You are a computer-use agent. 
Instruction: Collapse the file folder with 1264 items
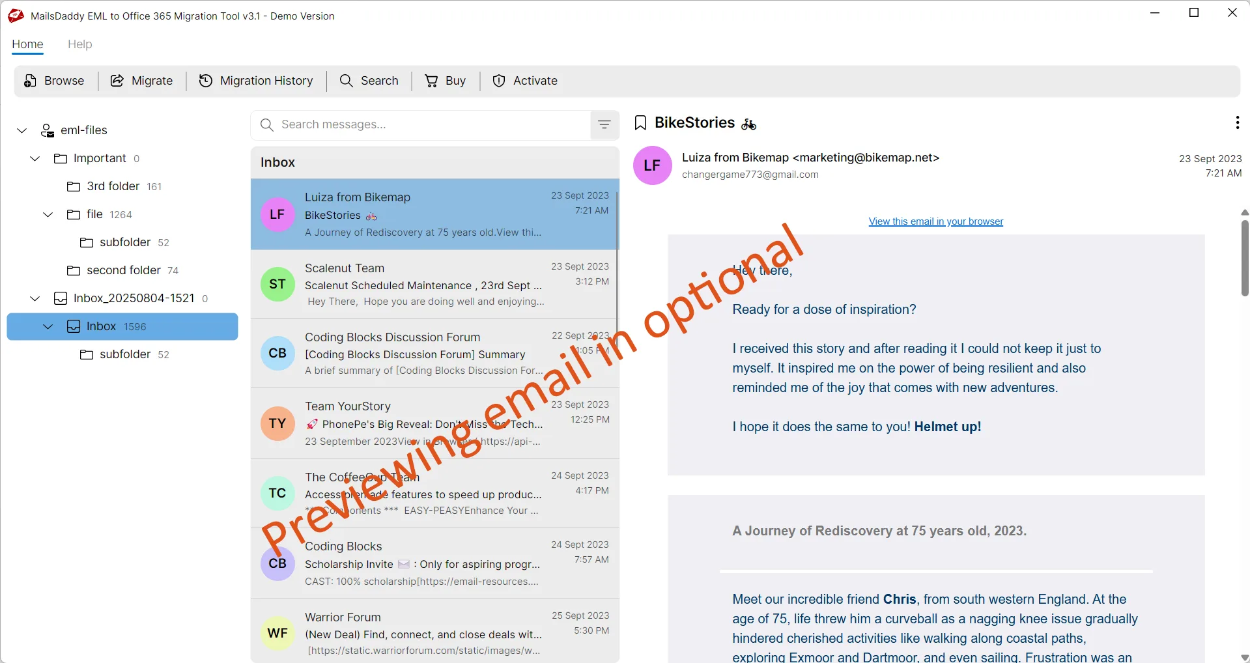pyautogui.click(x=47, y=214)
